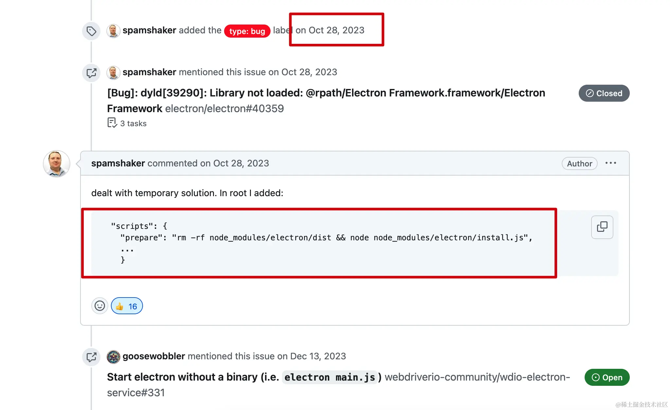Toggle the thumbs-up reaction on the comment
This screenshot has width=670, height=410.
click(127, 306)
